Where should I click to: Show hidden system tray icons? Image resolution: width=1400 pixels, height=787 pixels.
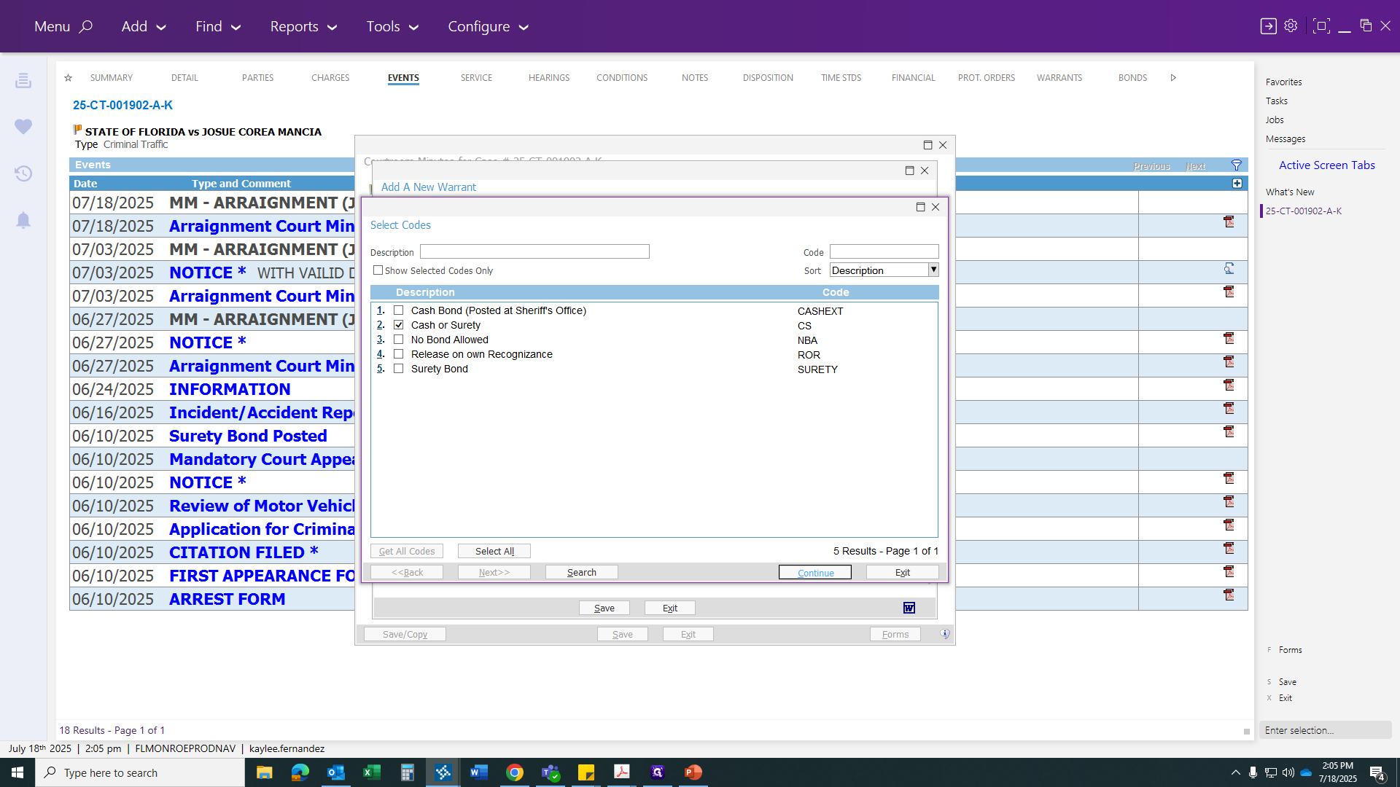pos(1235,772)
